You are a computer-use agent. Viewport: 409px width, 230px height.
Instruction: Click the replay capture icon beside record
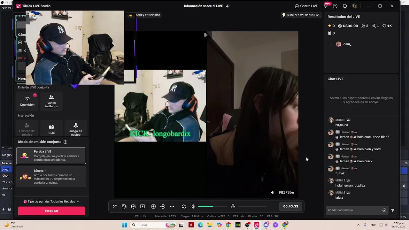click(x=163, y=206)
